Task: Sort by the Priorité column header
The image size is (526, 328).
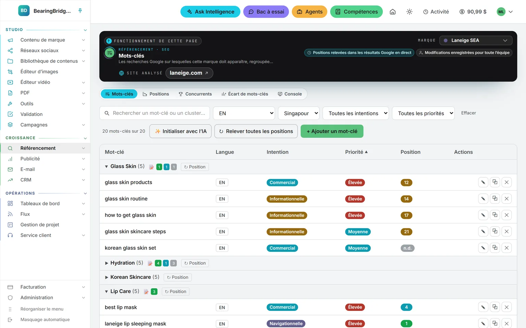Action: point(356,152)
